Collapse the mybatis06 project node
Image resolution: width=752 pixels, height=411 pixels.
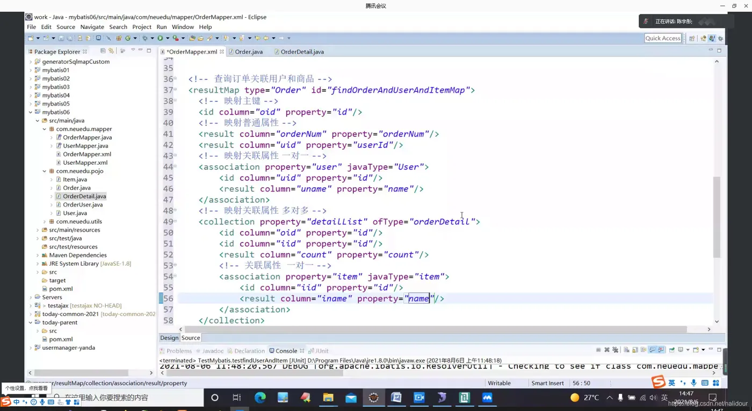31,112
